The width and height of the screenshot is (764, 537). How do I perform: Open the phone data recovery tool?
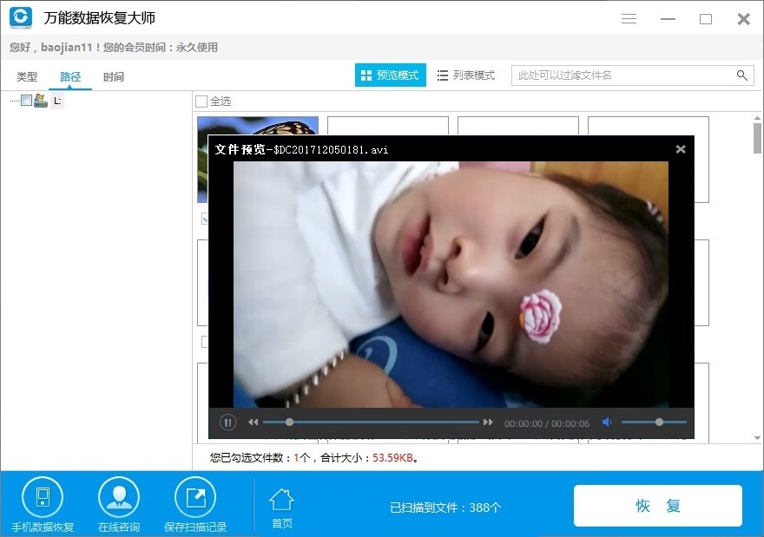(43, 501)
